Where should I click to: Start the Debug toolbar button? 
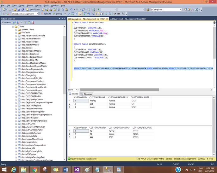pos(58,14)
